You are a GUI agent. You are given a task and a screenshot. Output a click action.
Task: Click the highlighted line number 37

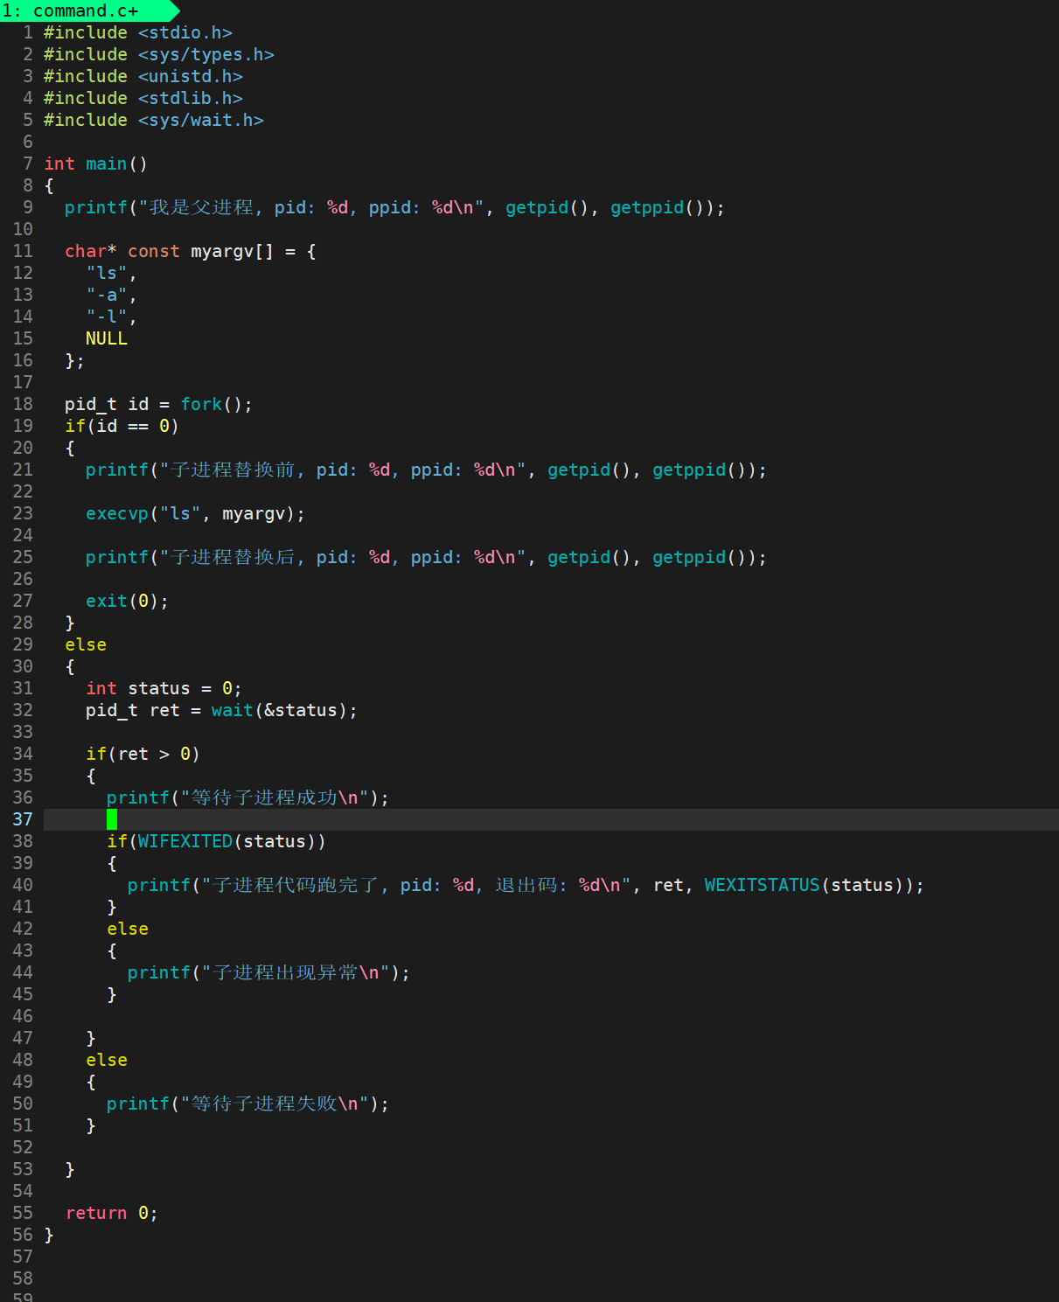pos(23,819)
